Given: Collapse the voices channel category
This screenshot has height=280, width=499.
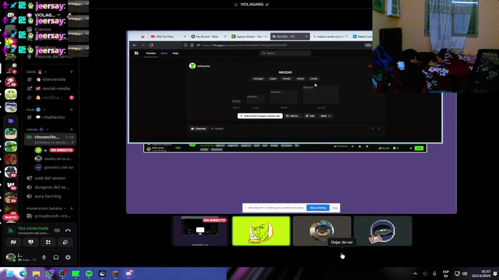Looking at the screenshot, I should (x=37, y=129).
